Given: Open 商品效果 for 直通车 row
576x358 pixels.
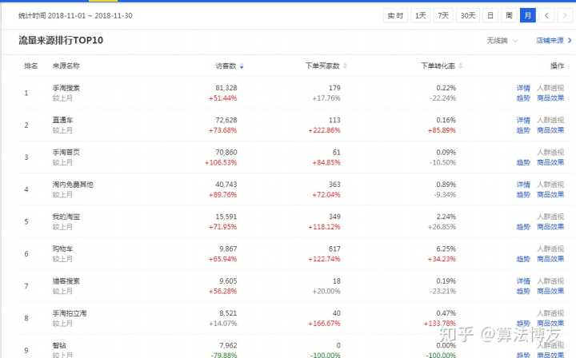Looking at the screenshot, I should click(550, 130).
